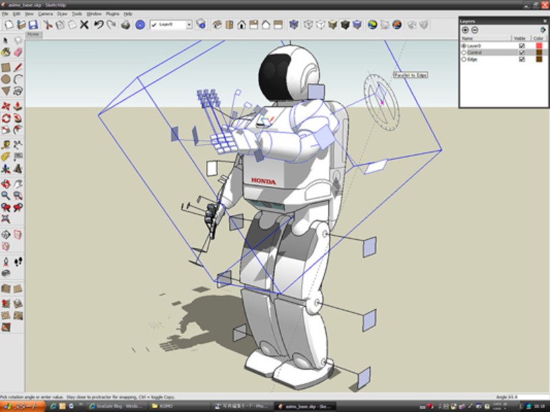Viewport: 550px width, 412px height.
Task: Select the Home scene tab
Action: 33,34
